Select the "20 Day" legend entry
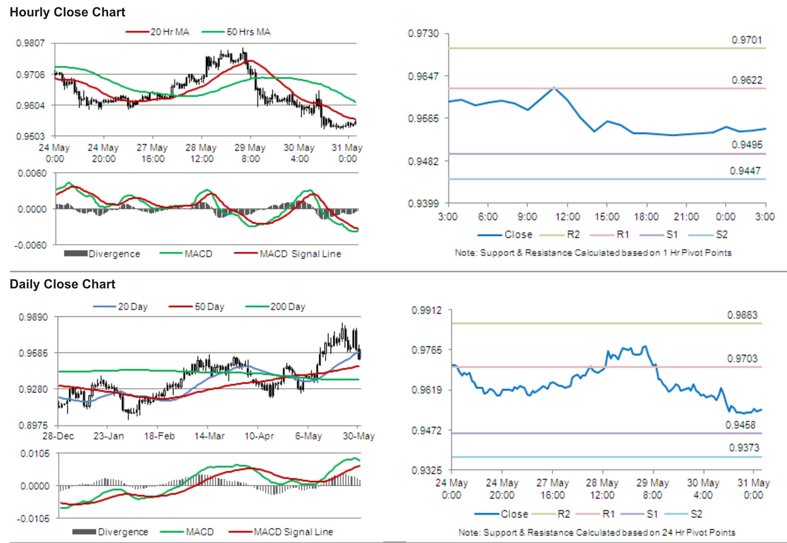The image size is (787, 543). (x=120, y=306)
